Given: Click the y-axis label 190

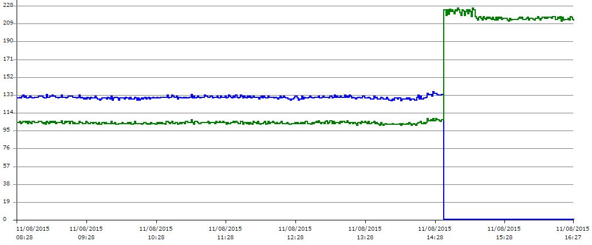Looking at the screenshot, I should pos(7,41).
